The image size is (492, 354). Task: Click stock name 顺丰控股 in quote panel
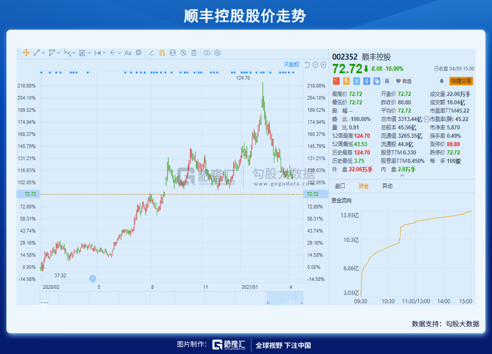tap(376, 57)
